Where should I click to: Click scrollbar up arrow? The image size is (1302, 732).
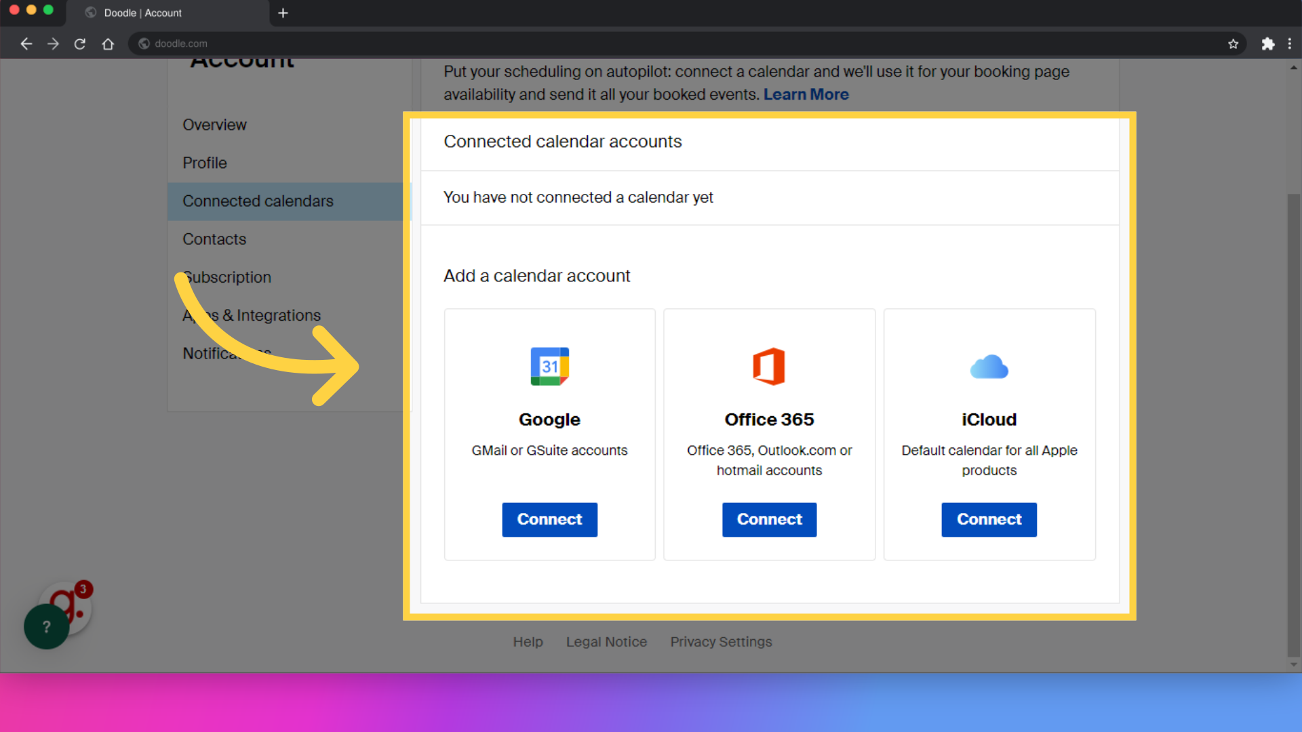tap(1294, 68)
